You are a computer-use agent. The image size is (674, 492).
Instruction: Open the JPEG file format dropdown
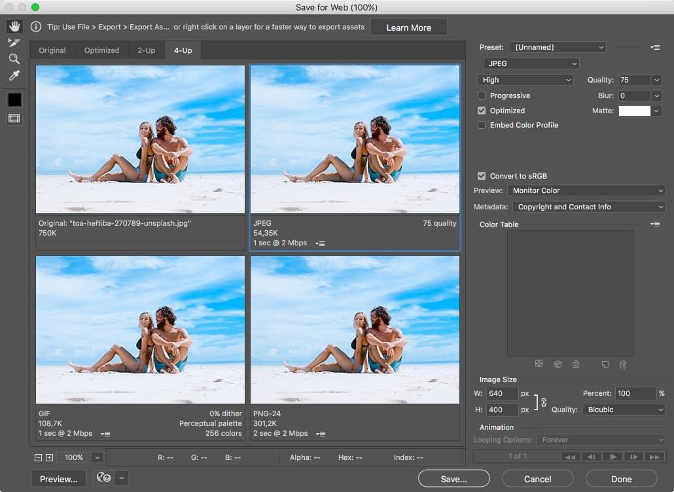(x=531, y=63)
